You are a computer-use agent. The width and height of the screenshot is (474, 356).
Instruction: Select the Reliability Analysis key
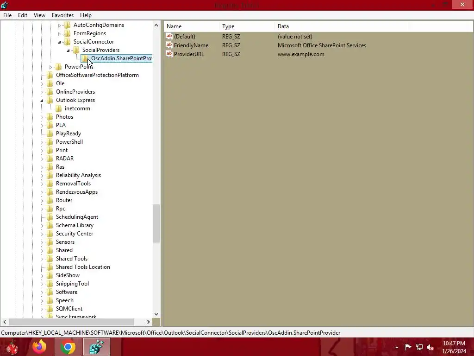[78, 175]
